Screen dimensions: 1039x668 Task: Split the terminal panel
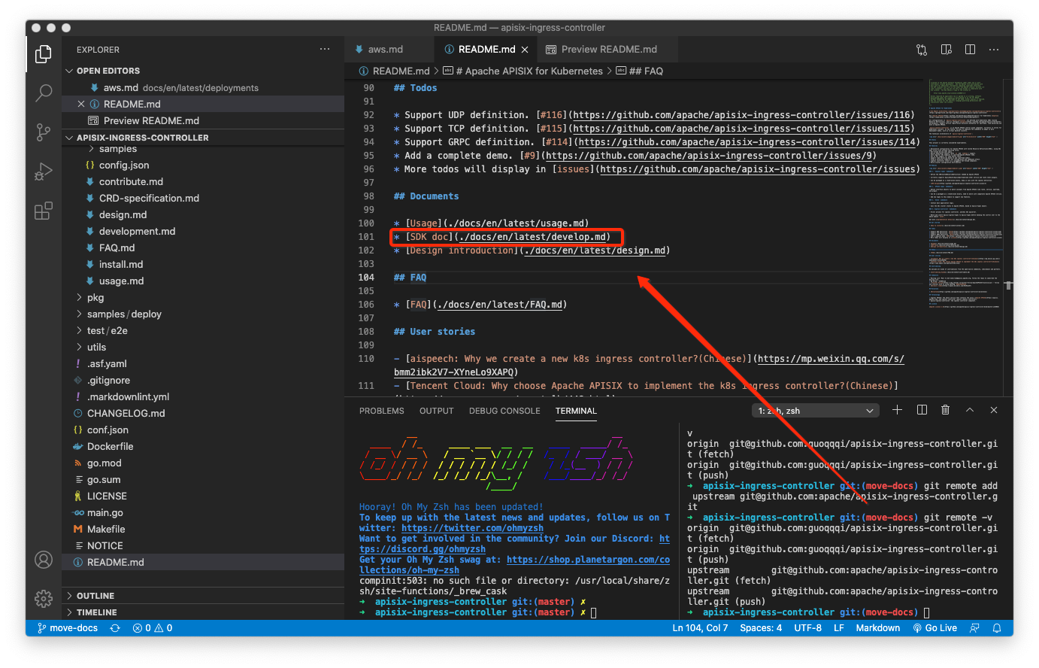point(922,410)
